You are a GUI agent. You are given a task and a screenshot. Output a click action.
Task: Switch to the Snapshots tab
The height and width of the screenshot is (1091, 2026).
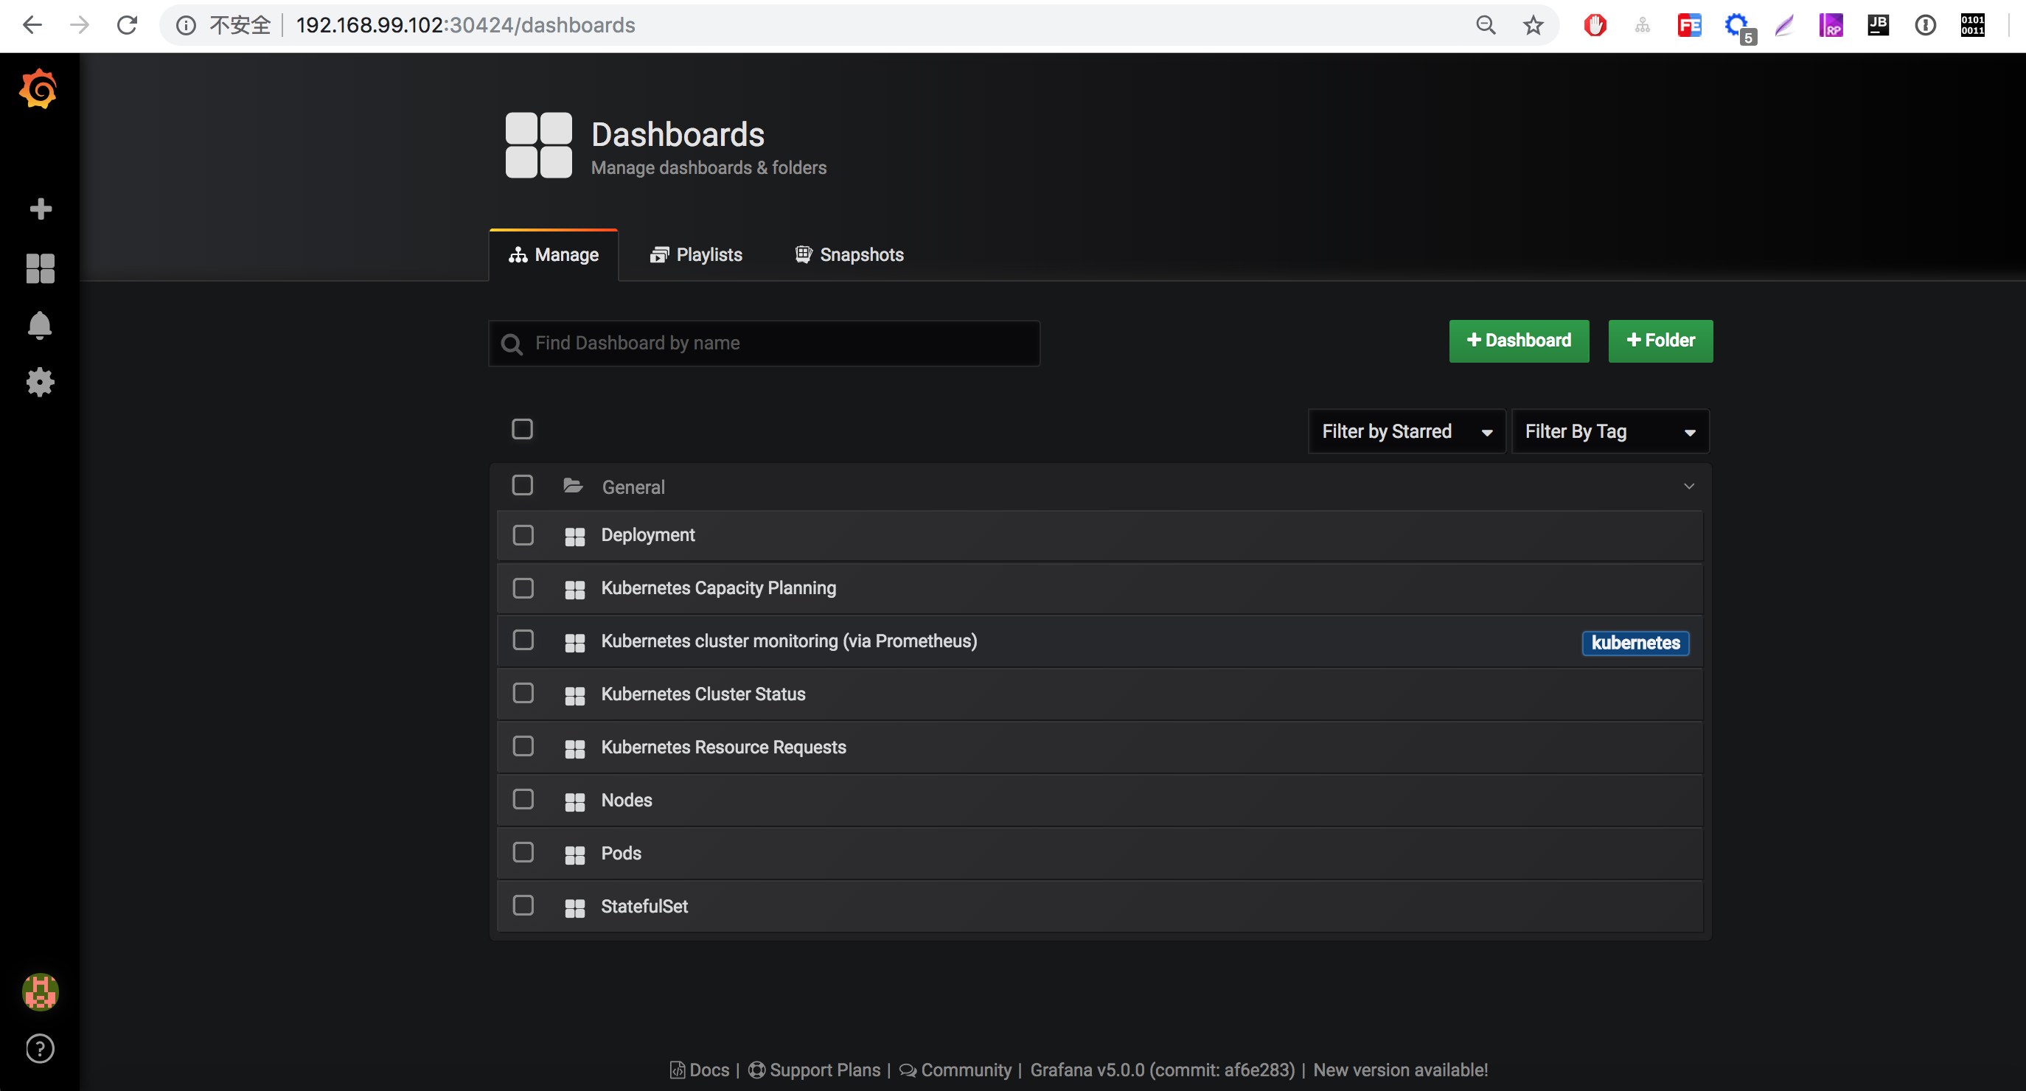click(849, 255)
